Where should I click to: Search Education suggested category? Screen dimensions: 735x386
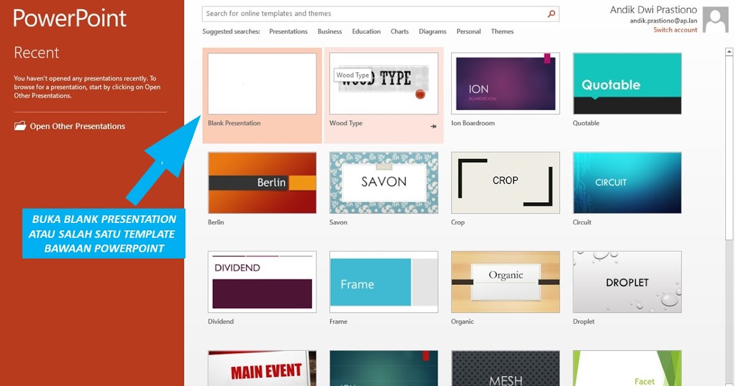point(366,31)
